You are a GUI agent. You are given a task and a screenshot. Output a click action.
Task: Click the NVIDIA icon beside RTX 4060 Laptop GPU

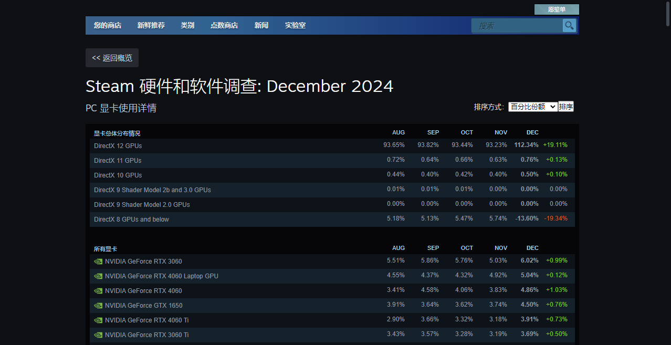point(98,276)
